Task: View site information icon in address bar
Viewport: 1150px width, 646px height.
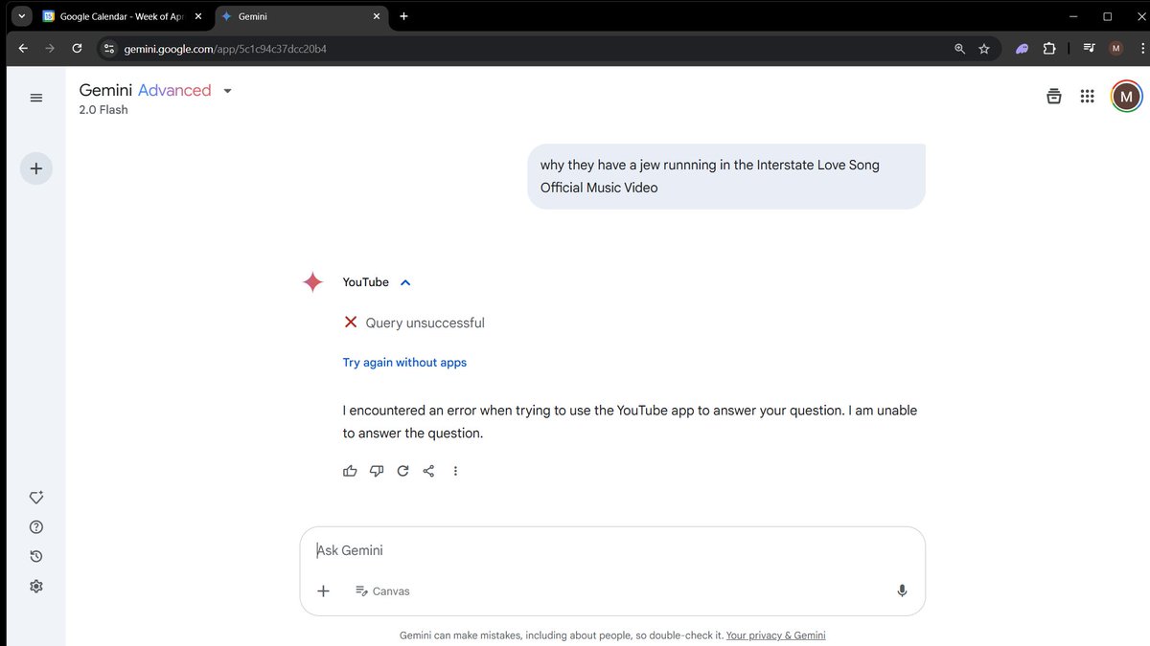Action: [x=109, y=49]
